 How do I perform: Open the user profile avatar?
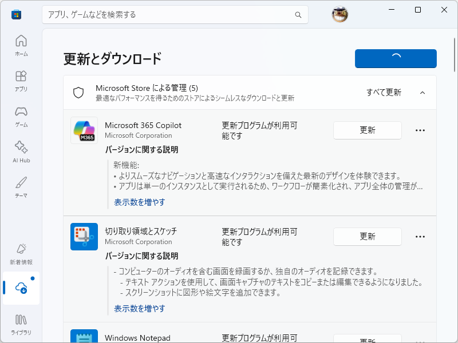339,14
